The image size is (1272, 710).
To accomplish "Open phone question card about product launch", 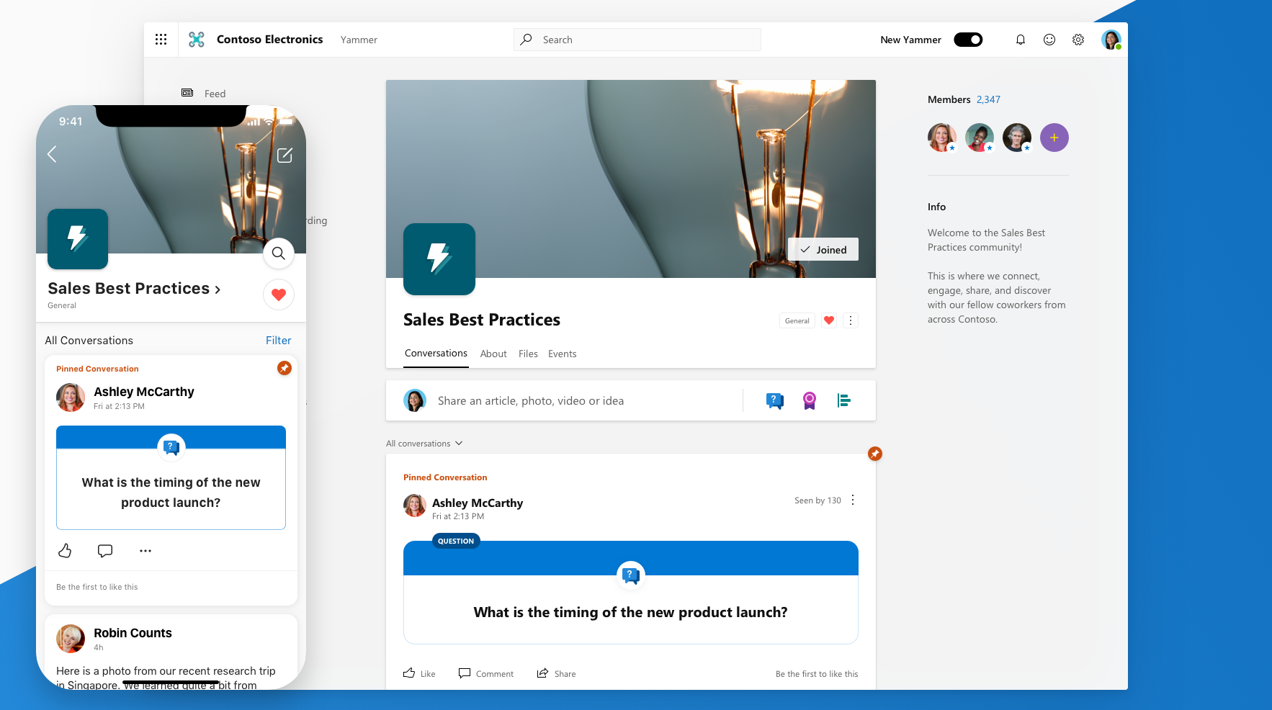I will point(171,477).
